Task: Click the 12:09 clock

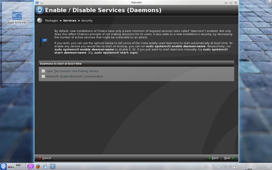Action: 260,167
